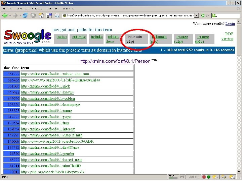Click the Back arrow in Firefox toolbar
The height and width of the screenshot is (181, 242).
(x=5, y=15)
